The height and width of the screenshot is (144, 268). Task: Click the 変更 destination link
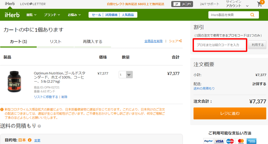(x=37, y=140)
